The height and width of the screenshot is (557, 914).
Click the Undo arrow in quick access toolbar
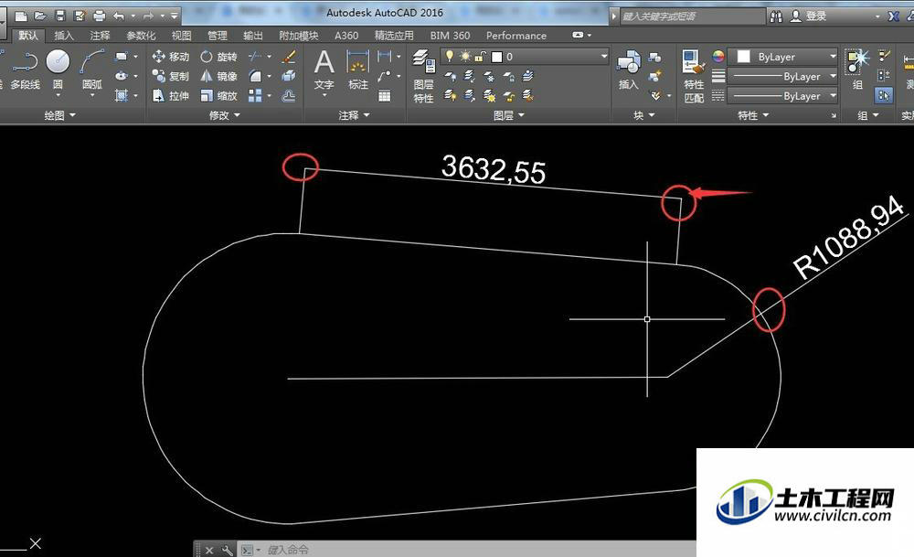[x=119, y=16]
